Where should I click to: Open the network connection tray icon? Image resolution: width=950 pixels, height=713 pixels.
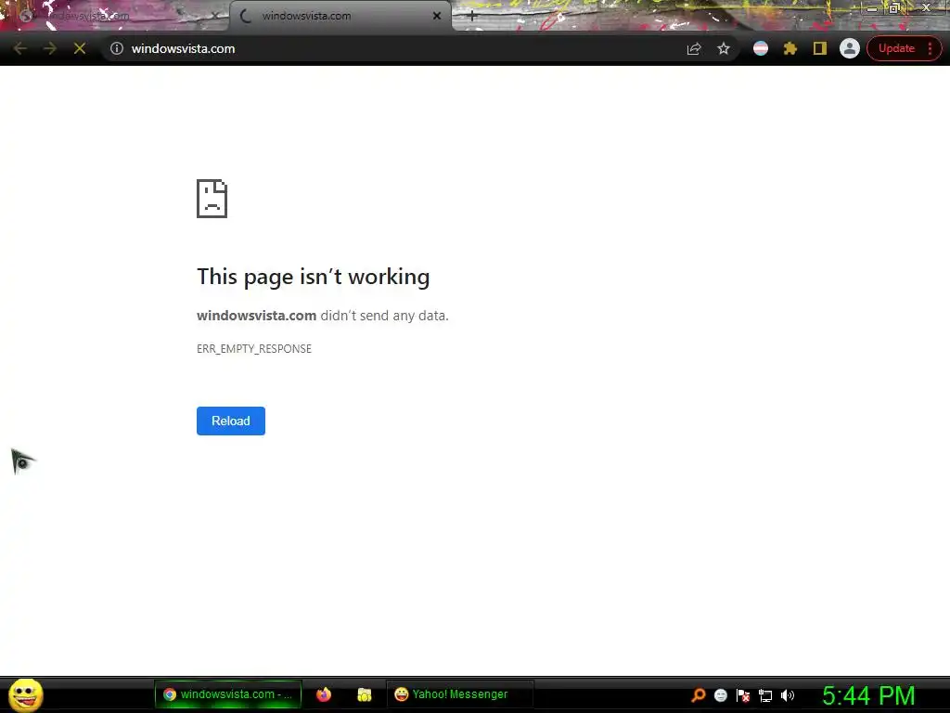pyautogui.click(x=765, y=695)
